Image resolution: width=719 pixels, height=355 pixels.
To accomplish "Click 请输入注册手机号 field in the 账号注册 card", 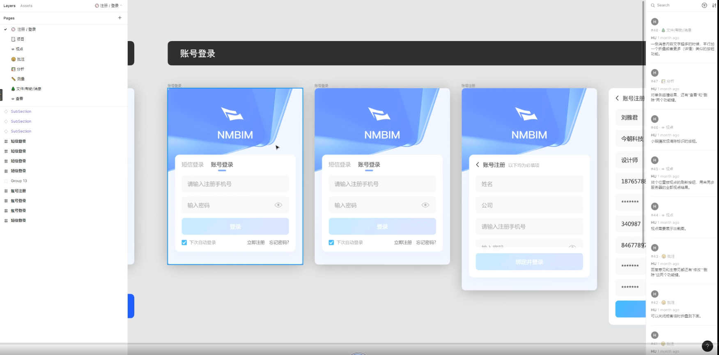I will click(x=529, y=227).
